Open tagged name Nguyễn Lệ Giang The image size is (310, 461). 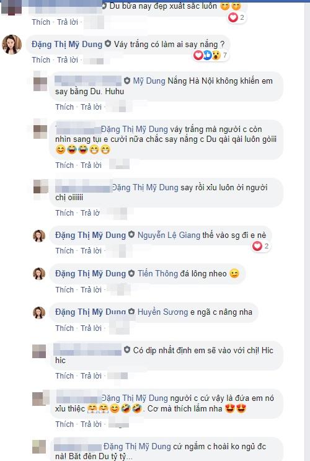pyautogui.click(x=169, y=235)
